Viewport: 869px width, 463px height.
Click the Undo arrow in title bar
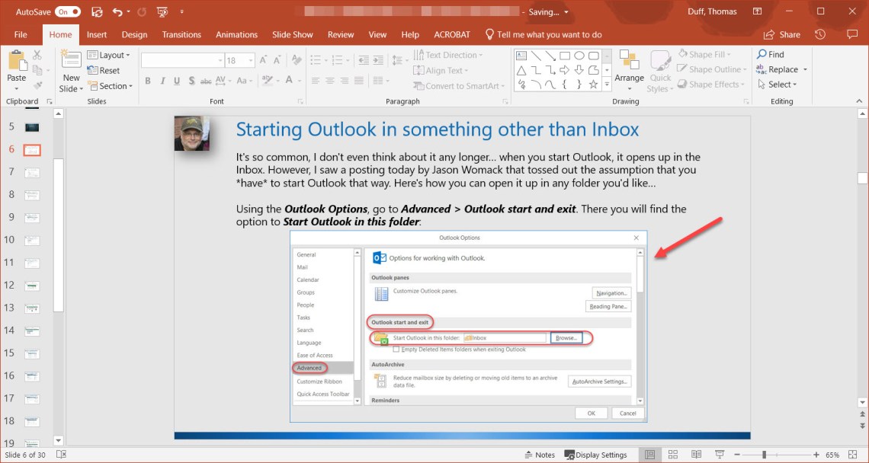[x=117, y=12]
